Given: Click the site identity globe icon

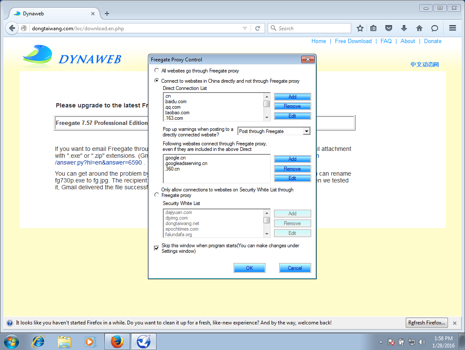Looking at the screenshot, I should click(24, 28).
